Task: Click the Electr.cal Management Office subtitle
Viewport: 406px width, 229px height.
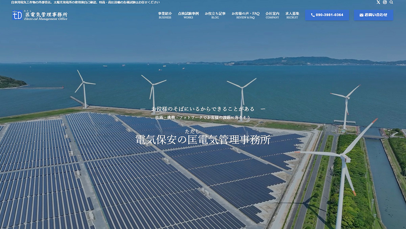Action: point(46,19)
